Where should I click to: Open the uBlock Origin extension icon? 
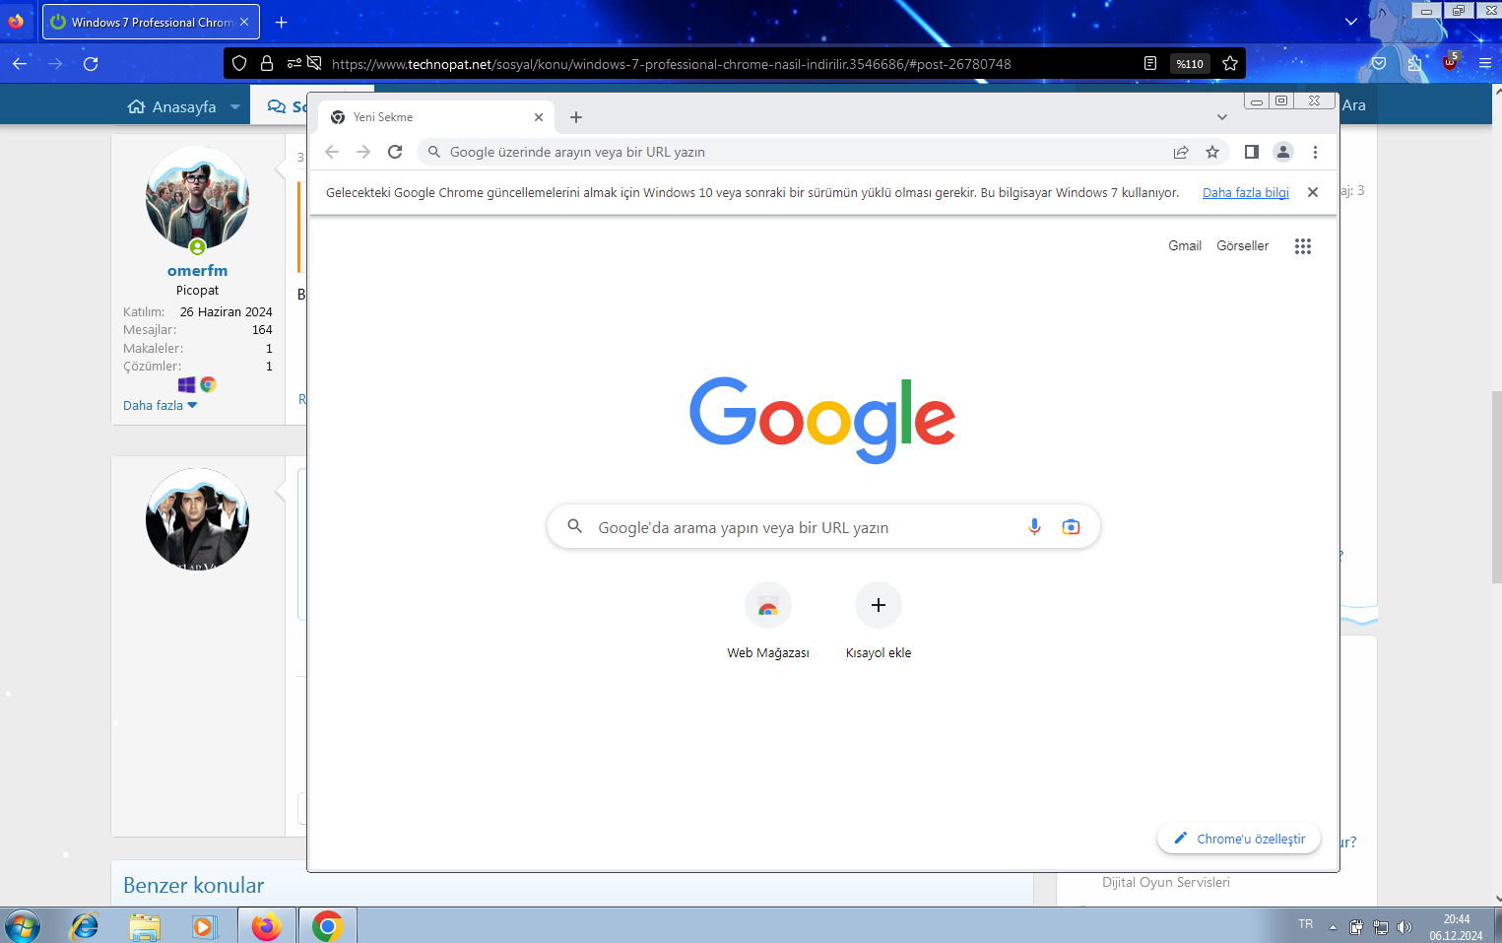[x=1450, y=62]
